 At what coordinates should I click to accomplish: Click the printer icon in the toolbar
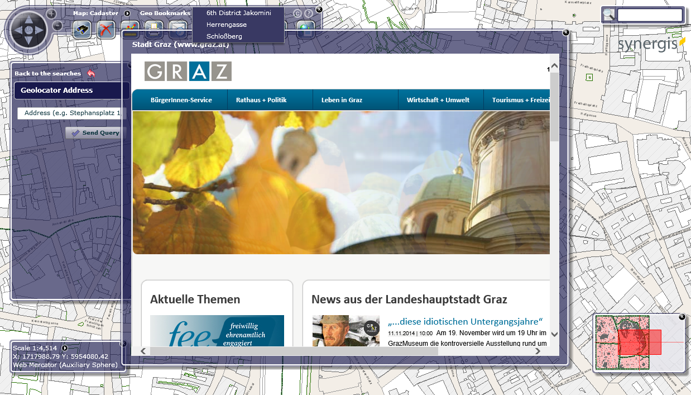click(x=154, y=28)
